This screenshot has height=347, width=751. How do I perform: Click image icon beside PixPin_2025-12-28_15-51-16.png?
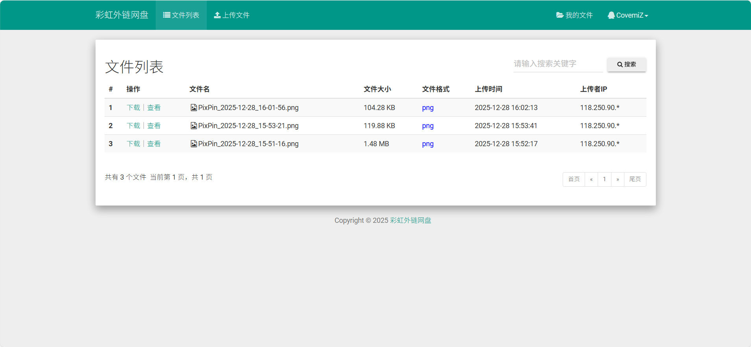[x=193, y=144]
